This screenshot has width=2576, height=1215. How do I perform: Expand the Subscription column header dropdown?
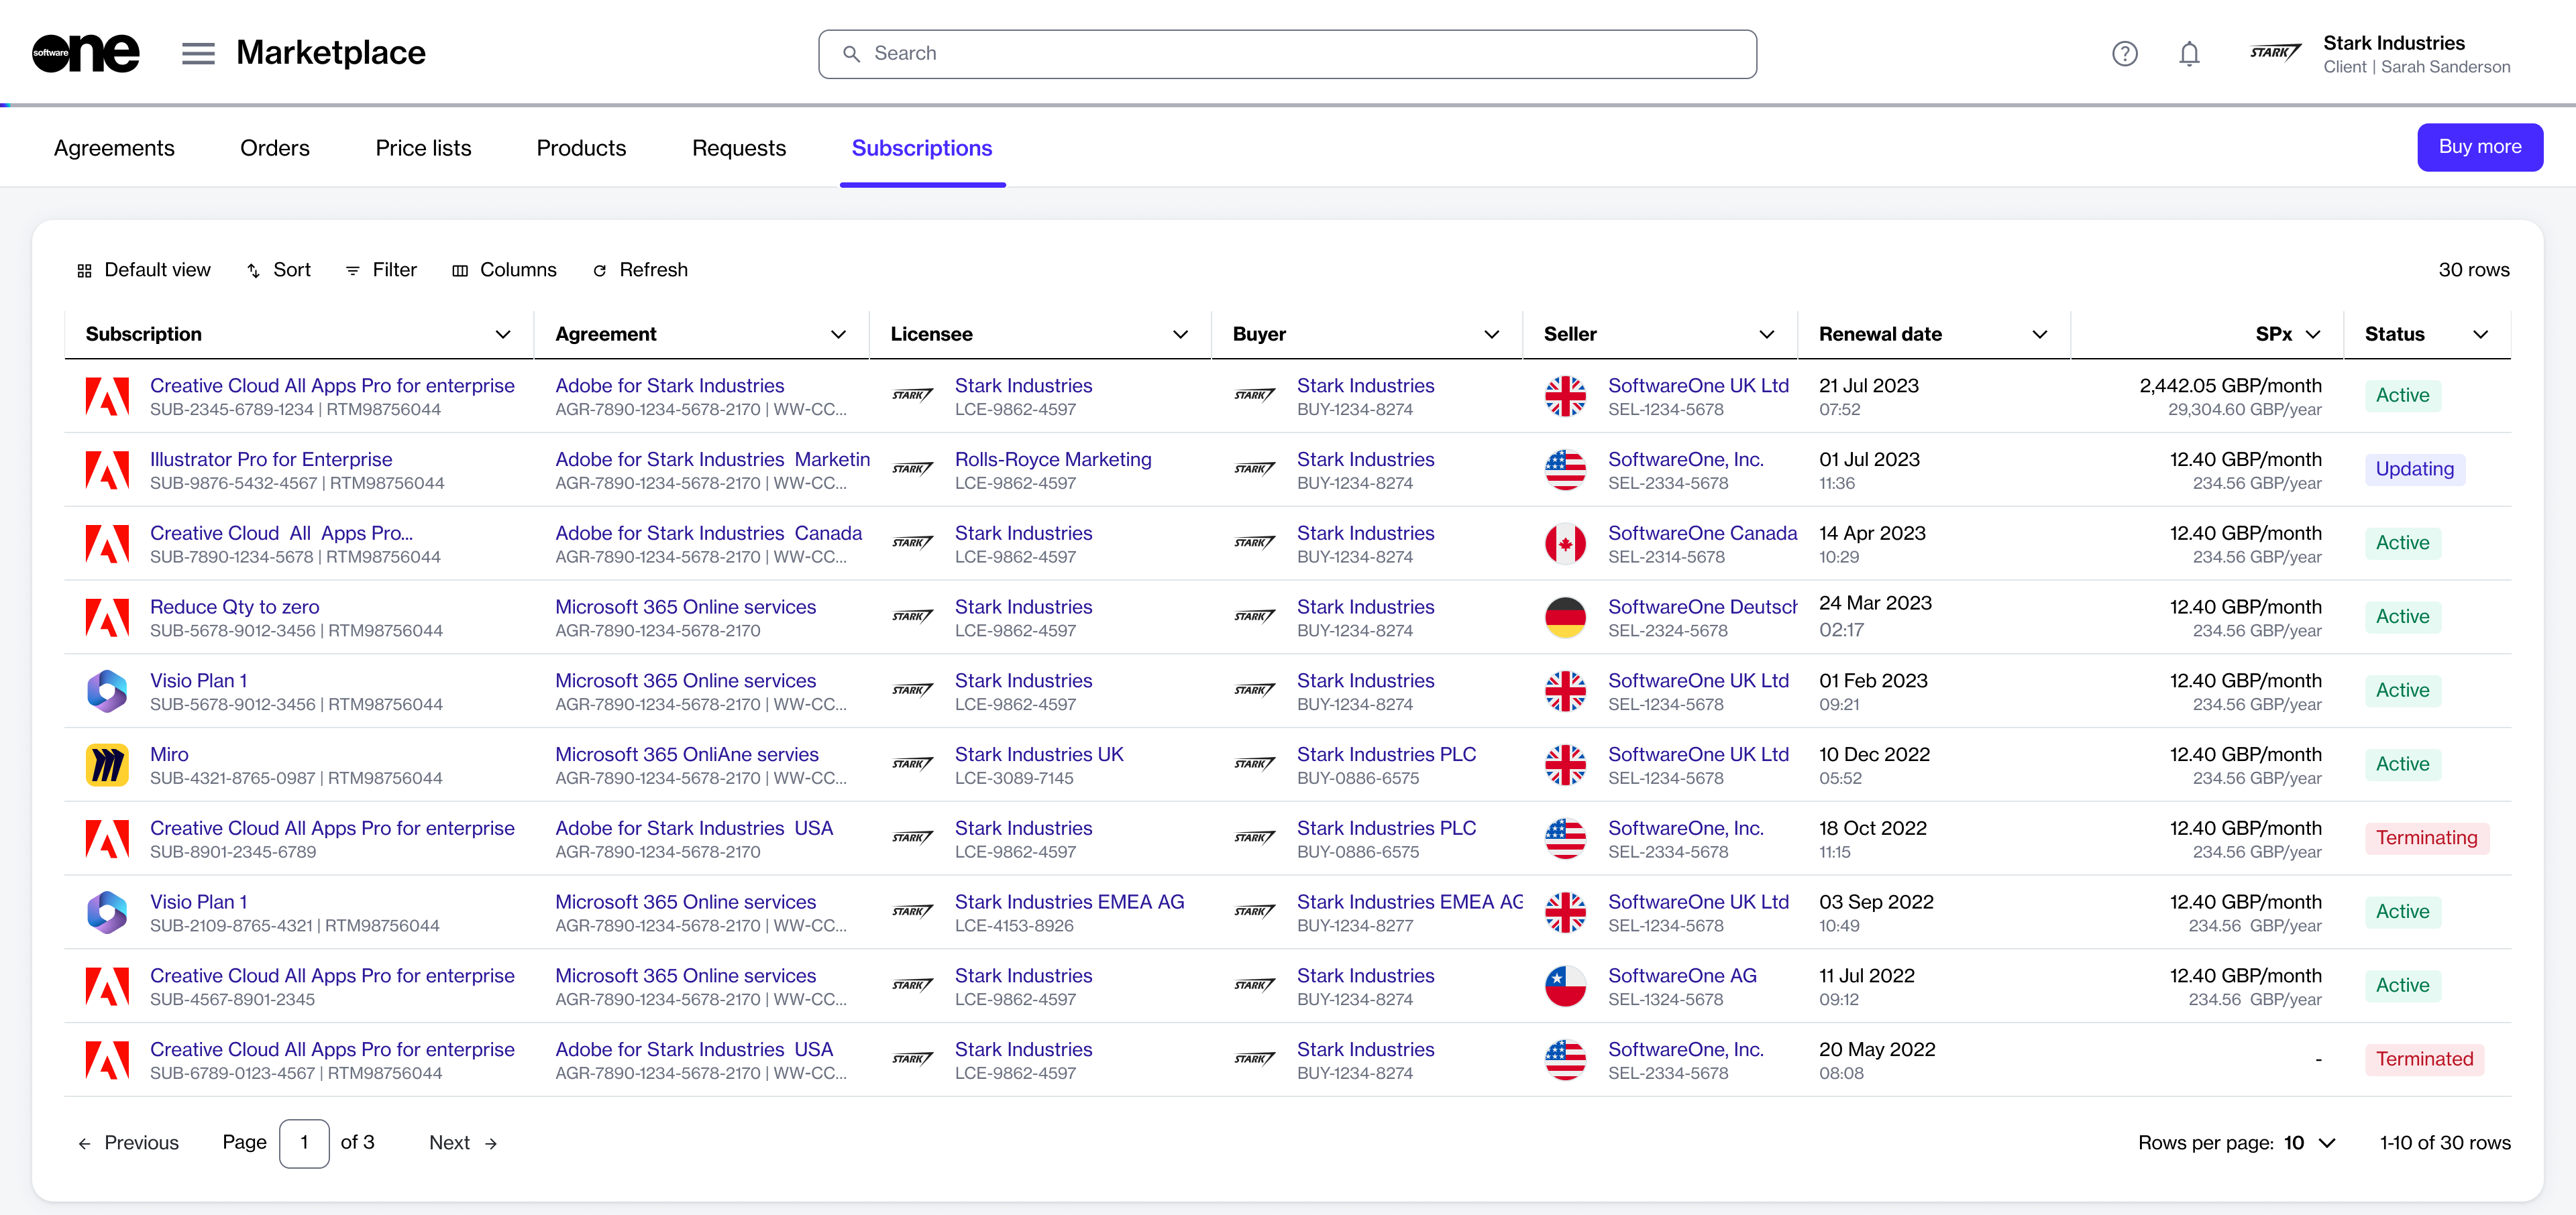pos(503,335)
